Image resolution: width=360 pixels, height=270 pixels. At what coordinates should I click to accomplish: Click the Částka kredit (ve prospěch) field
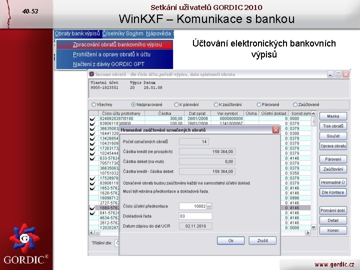click(207, 152)
